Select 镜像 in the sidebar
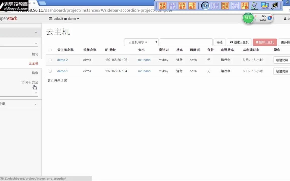290x181 pixels. pyautogui.click(x=35, y=73)
